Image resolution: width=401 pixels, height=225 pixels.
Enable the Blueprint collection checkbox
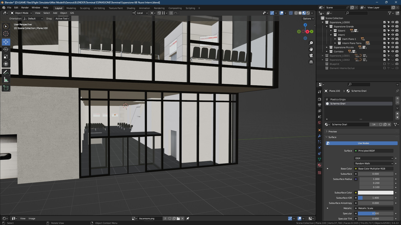(384, 64)
